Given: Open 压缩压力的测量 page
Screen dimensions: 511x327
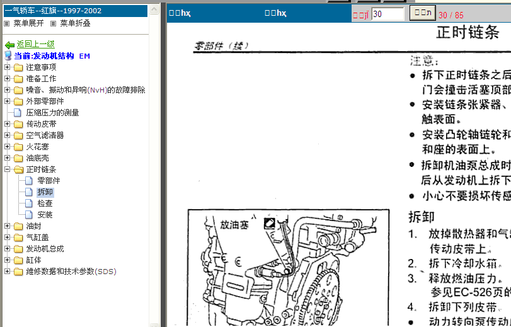Looking at the screenshot, I should (52, 113).
